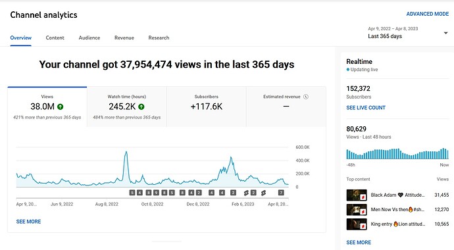This screenshot has width=454, height=250.
Task: Select the Subscribers metric card
Action: click(207, 107)
